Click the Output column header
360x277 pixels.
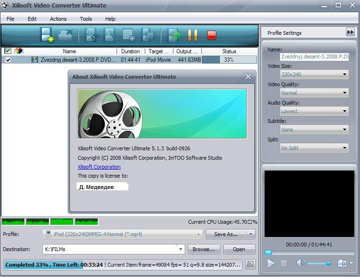pos(187,51)
